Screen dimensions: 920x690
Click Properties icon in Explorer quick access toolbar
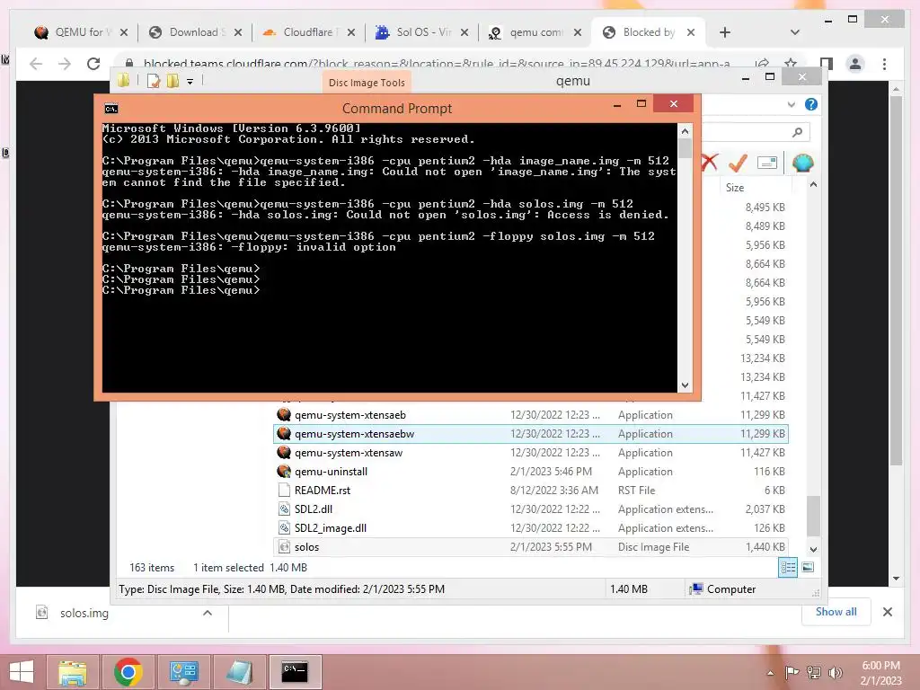pyautogui.click(x=153, y=81)
